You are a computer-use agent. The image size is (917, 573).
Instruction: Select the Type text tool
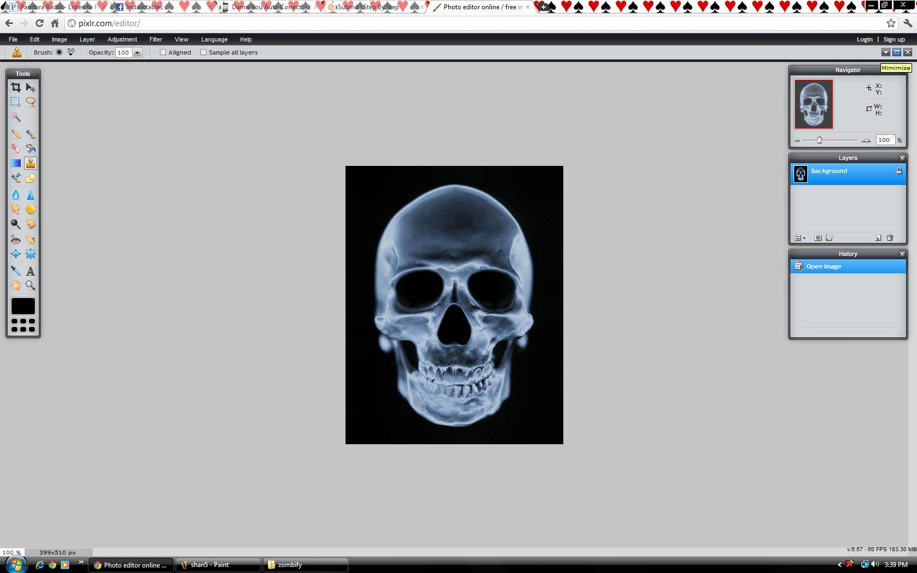click(31, 271)
